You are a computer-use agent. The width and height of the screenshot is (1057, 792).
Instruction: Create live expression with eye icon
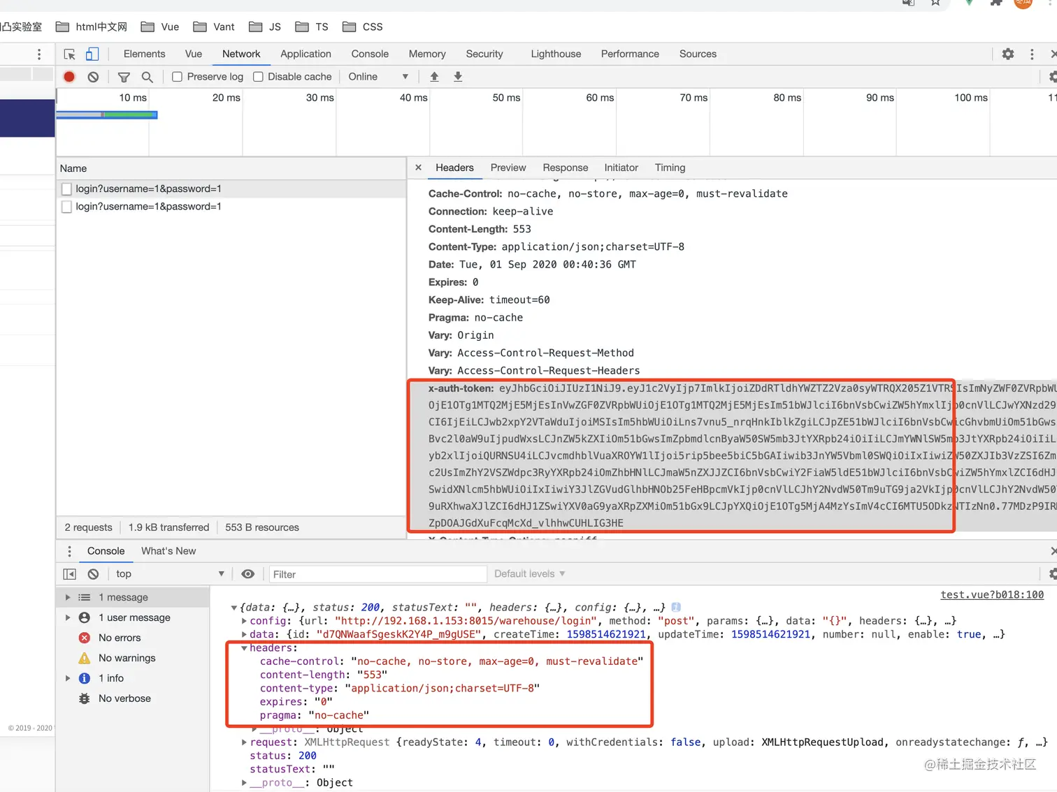(x=247, y=574)
